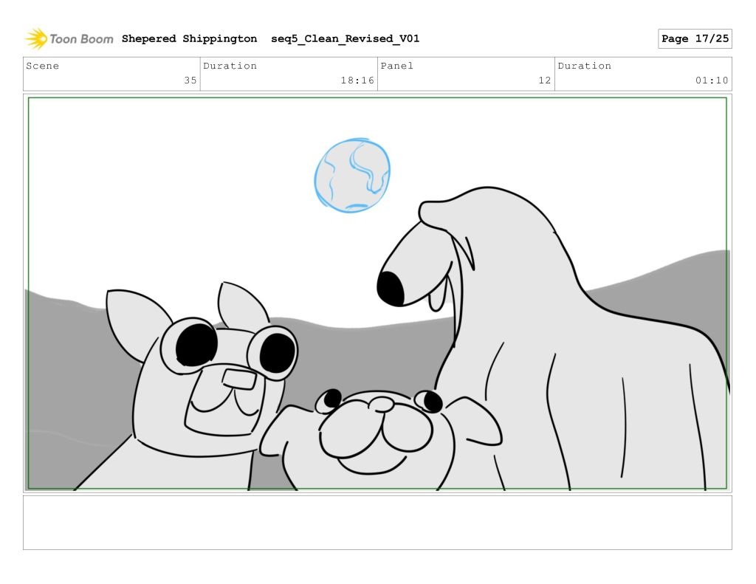Image resolution: width=756 pixels, height=584 pixels.
Task: Click the Toon Boom logo icon
Action: pos(36,38)
